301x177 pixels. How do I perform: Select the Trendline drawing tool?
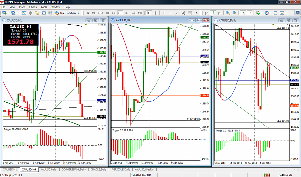pyautogui.click(x=177, y=13)
